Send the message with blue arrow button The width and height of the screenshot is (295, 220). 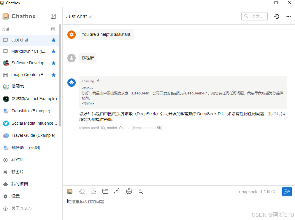pos(287,192)
